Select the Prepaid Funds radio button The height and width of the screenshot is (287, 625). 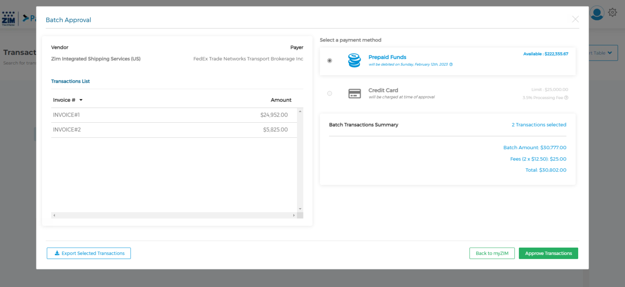pos(330,60)
